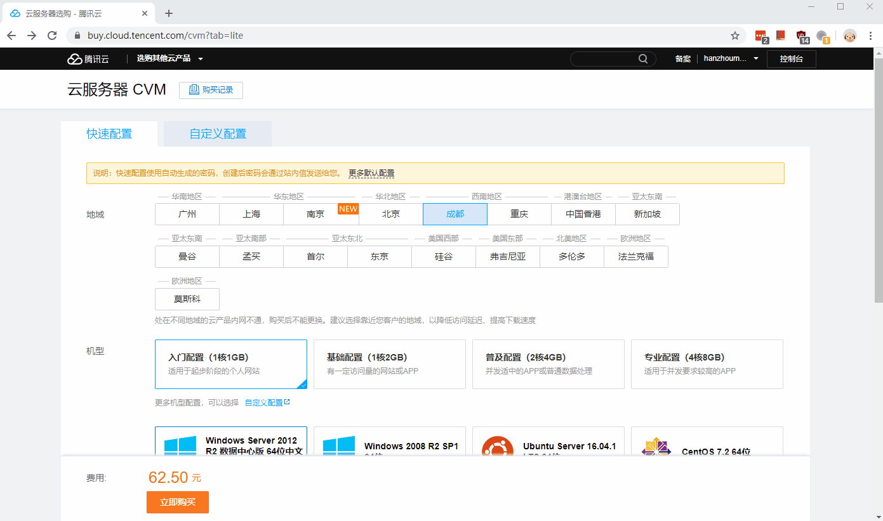Open the browser profile avatar

pyautogui.click(x=849, y=36)
